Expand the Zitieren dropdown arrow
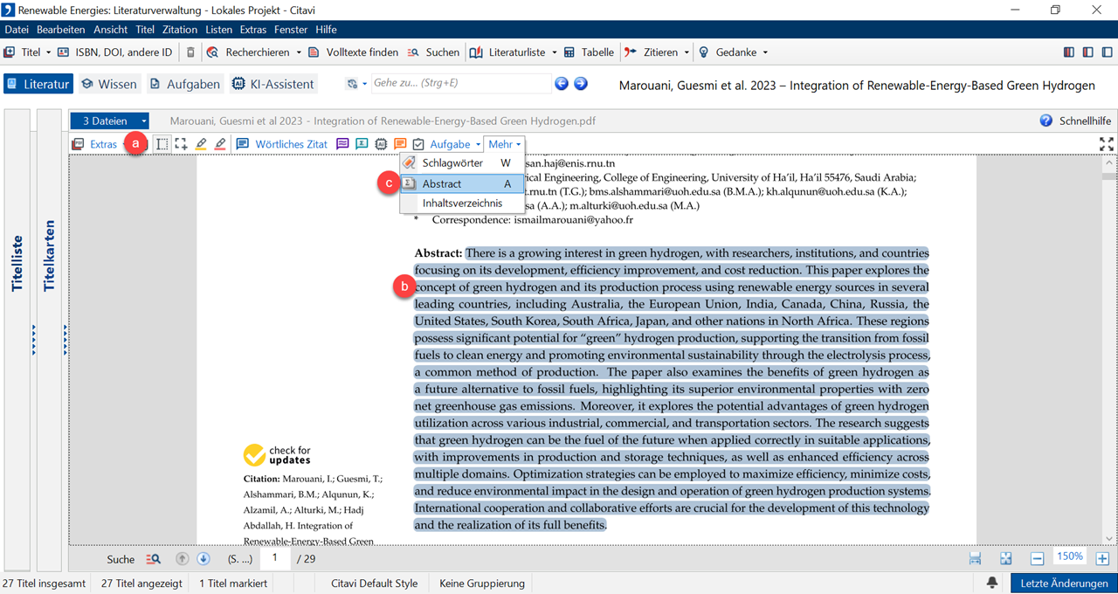Viewport: 1118px width, 594px height. click(x=687, y=52)
